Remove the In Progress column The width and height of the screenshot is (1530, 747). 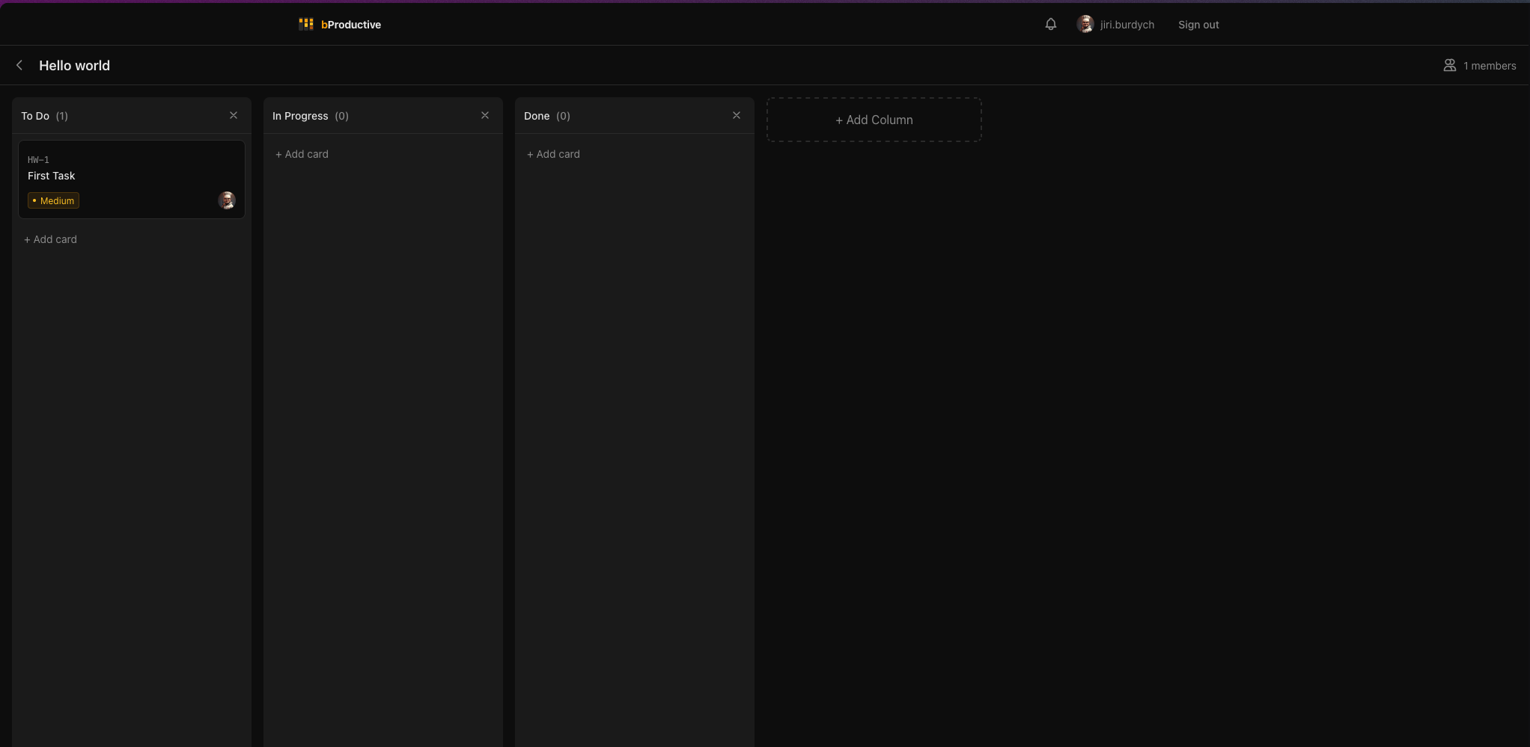tap(484, 115)
